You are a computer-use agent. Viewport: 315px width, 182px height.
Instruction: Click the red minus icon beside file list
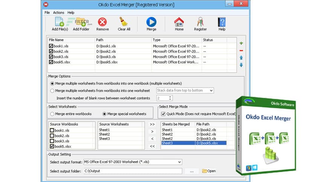[241, 50]
